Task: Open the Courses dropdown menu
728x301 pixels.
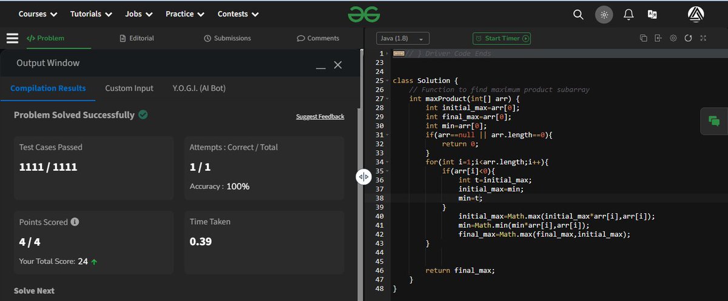Action: [x=38, y=14]
